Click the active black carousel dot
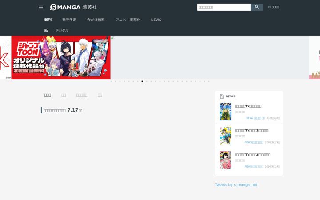This screenshot has height=200, width=320. 142,81
